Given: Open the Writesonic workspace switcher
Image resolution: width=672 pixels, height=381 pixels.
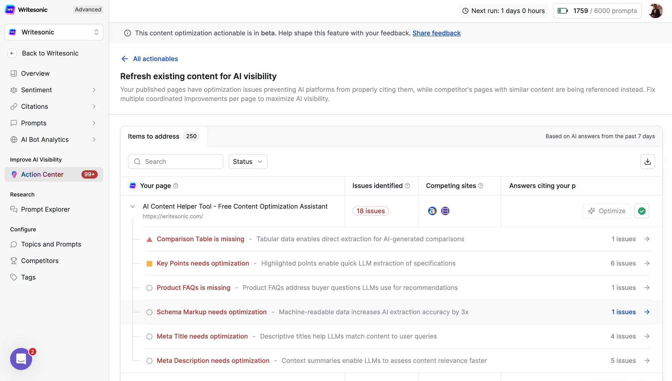Looking at the screenshot, I should [54, 32].
